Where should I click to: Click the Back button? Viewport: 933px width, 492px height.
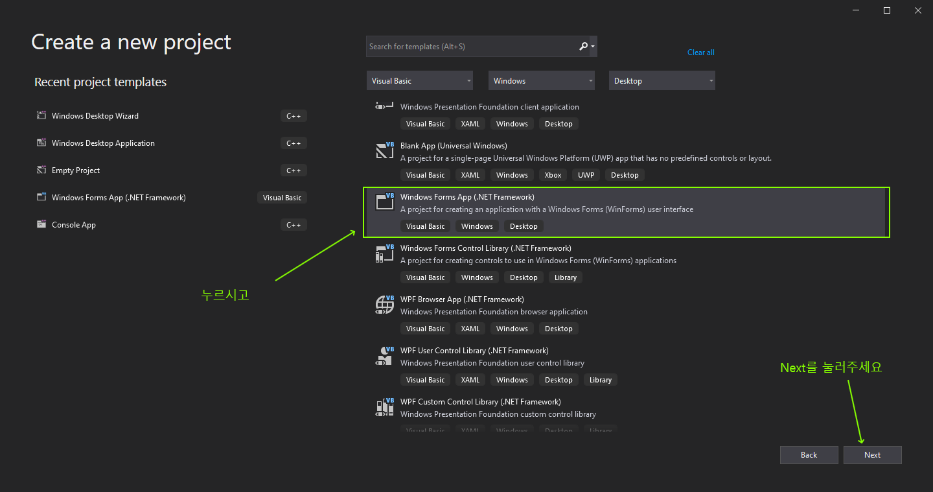coord(809,455)
